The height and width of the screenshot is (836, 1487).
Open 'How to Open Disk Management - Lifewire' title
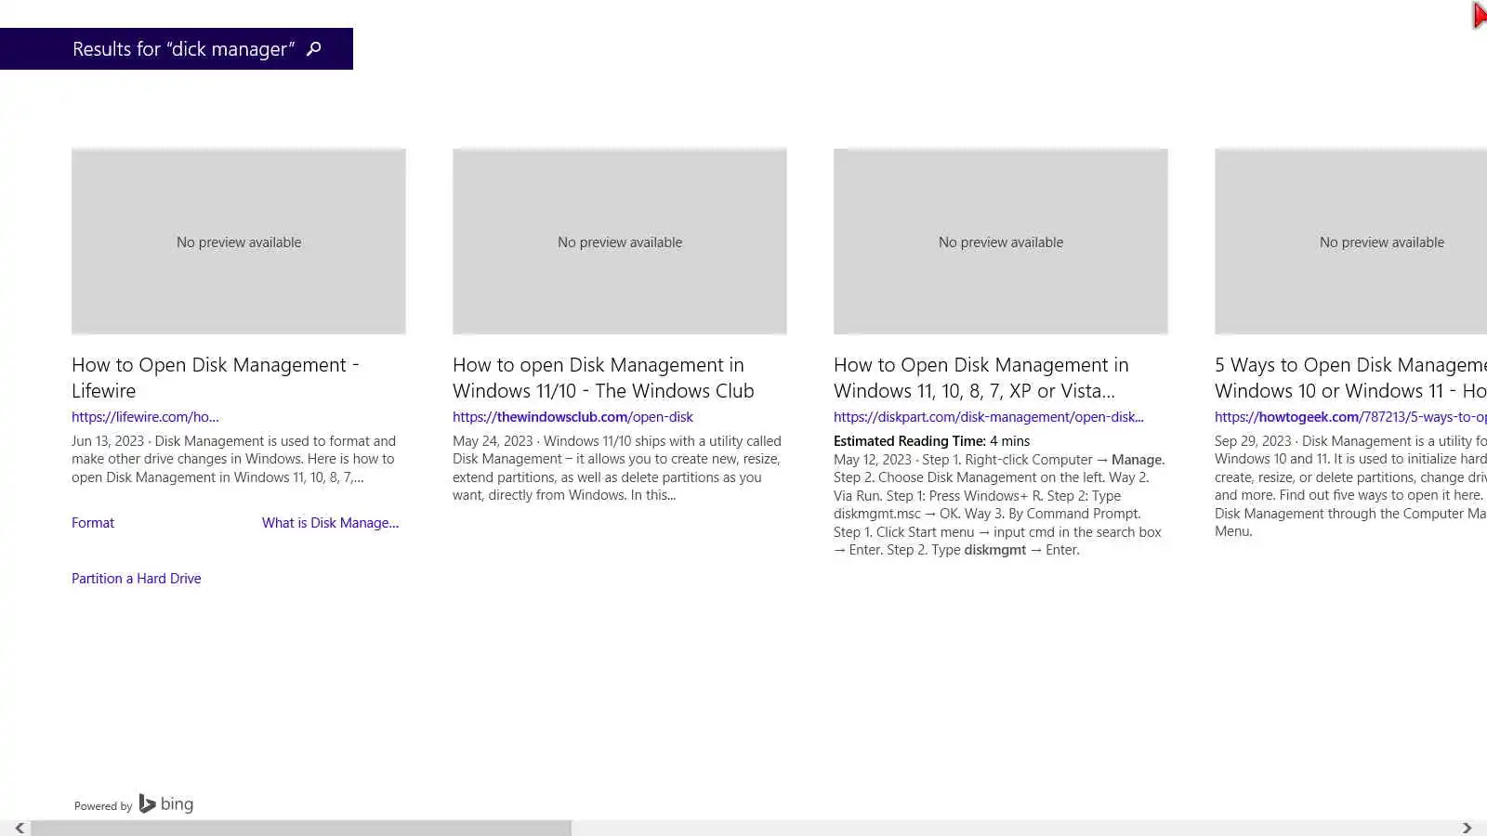216,378
